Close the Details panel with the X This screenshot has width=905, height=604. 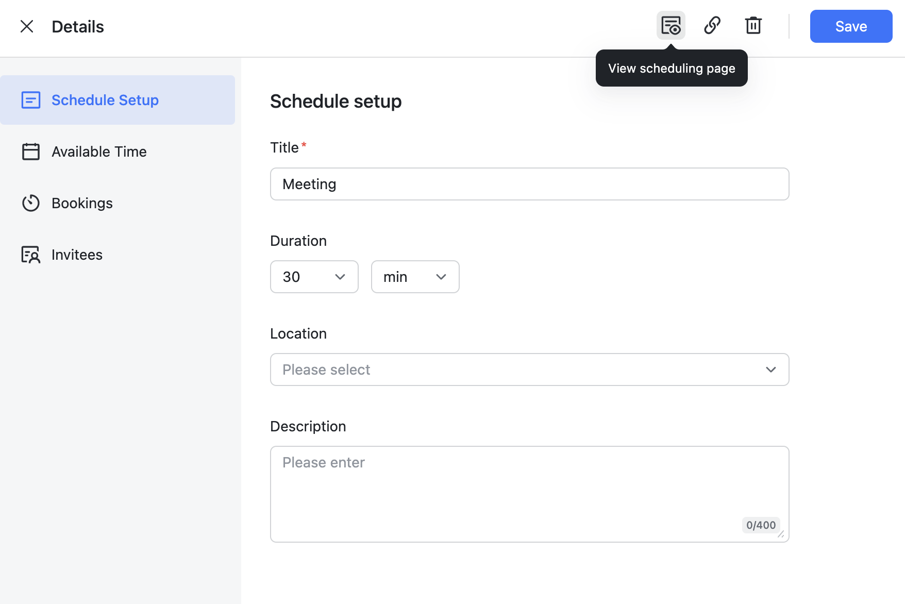(26, 26)
